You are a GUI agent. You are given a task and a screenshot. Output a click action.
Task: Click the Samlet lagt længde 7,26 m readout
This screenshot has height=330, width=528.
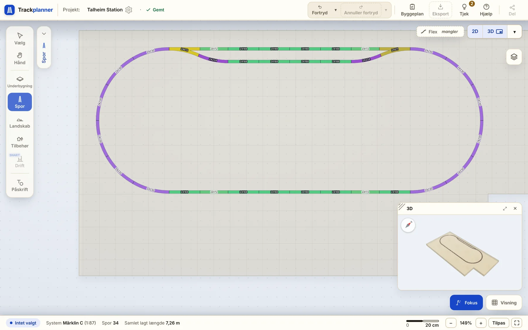point(152,323)
